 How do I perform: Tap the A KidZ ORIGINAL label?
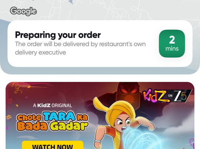tap(53, 105)
